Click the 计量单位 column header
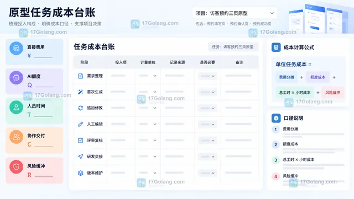354x199 pixels. pyautogui.click(x=148, y=62)
